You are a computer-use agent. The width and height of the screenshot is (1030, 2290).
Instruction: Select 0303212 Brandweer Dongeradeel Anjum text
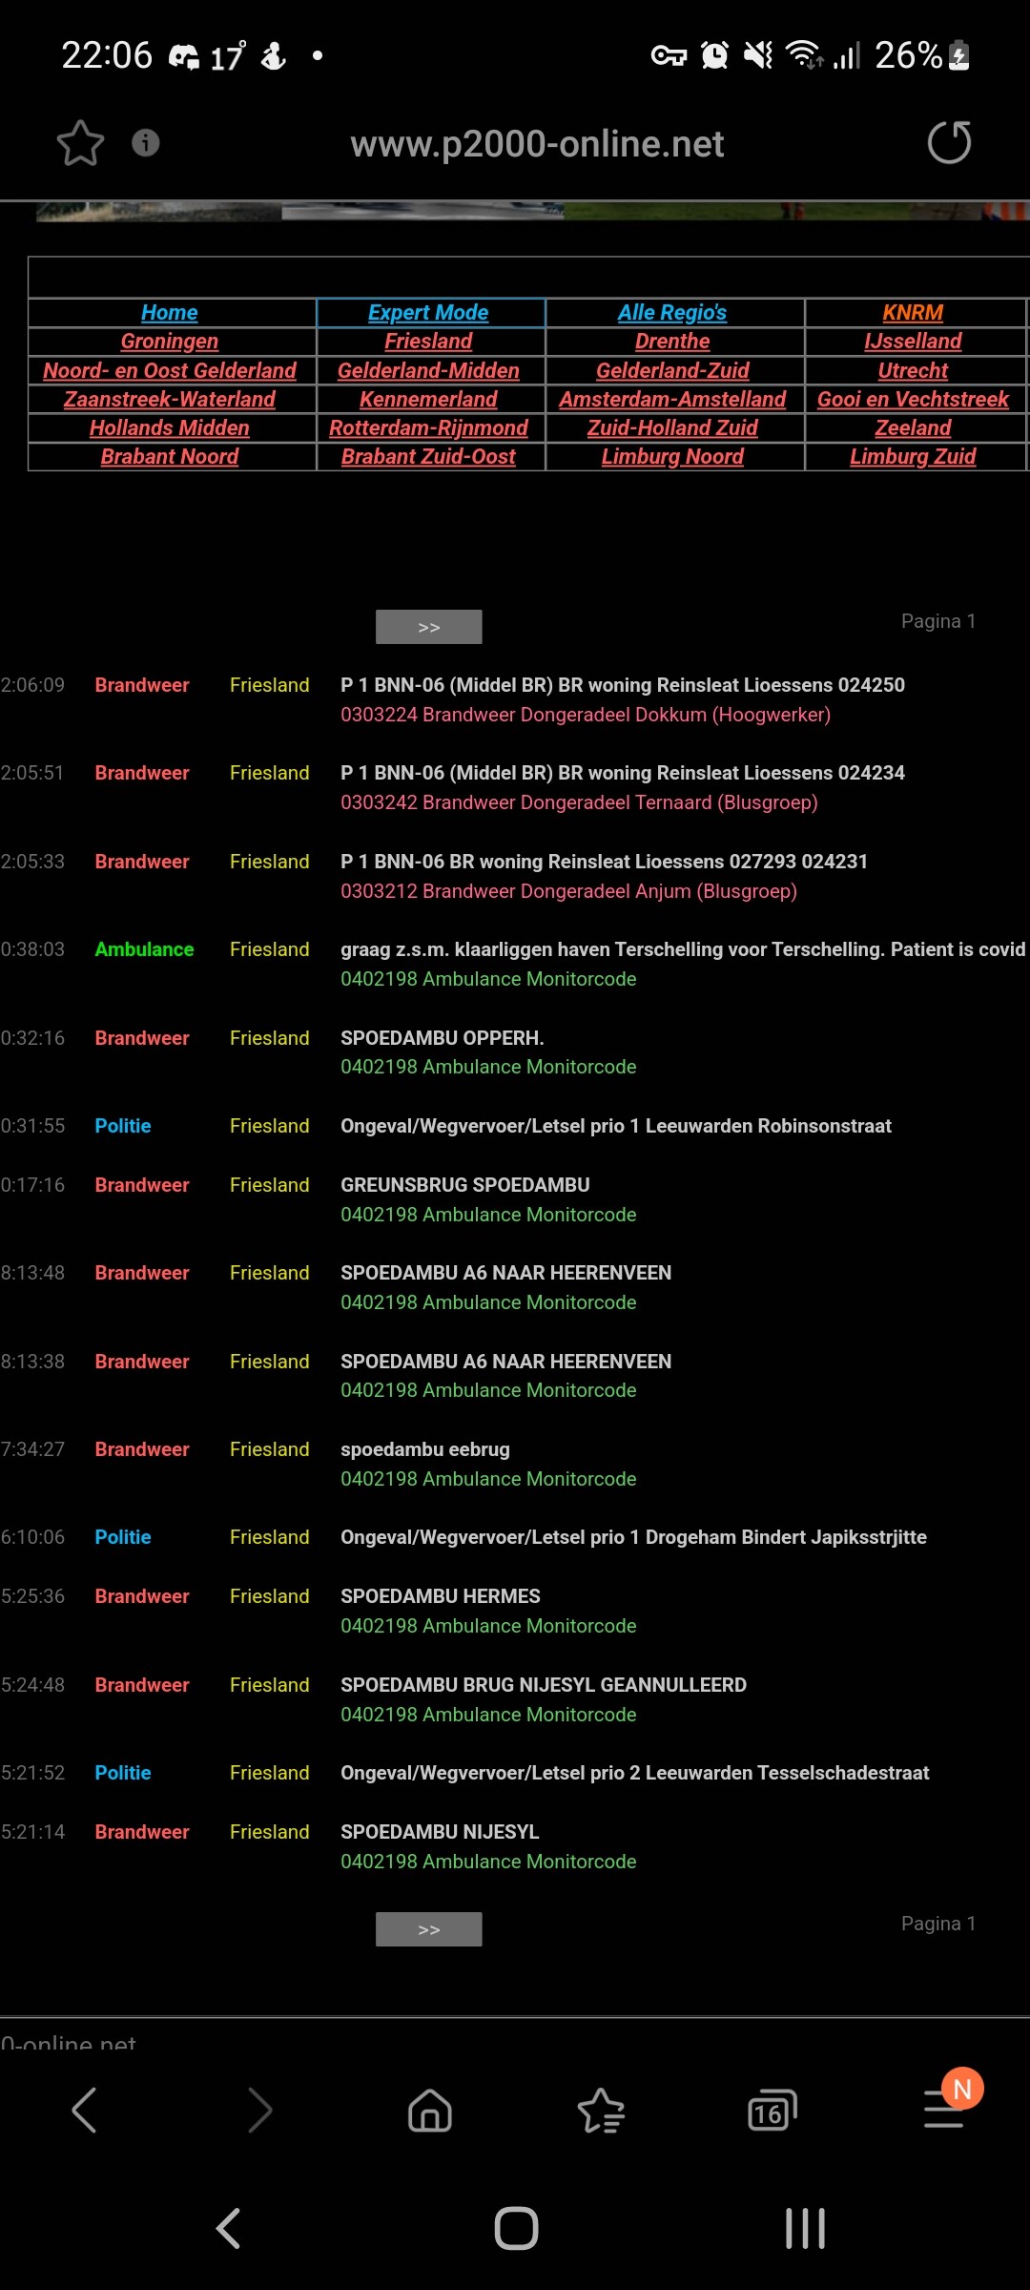coord(568,891)
